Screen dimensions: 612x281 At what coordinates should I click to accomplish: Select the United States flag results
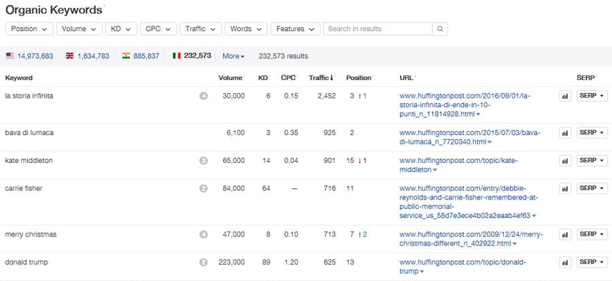point(10,56)
